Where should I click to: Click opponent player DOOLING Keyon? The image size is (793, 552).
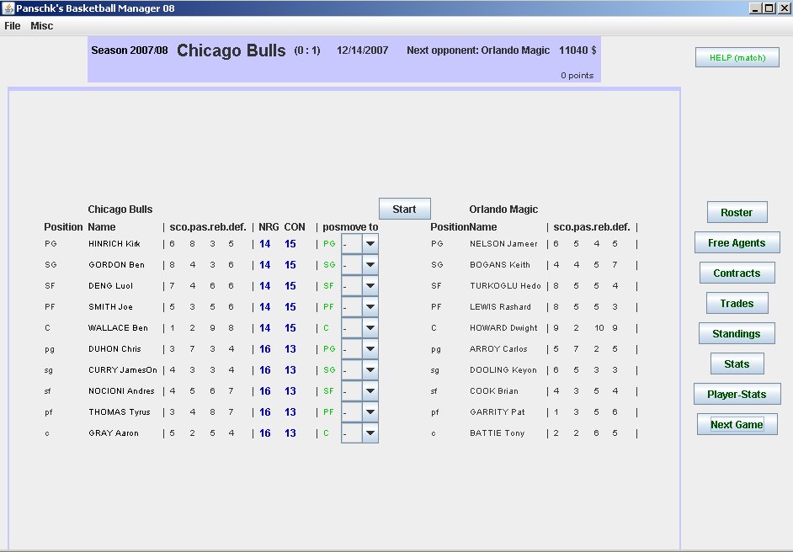click(503, 370)
